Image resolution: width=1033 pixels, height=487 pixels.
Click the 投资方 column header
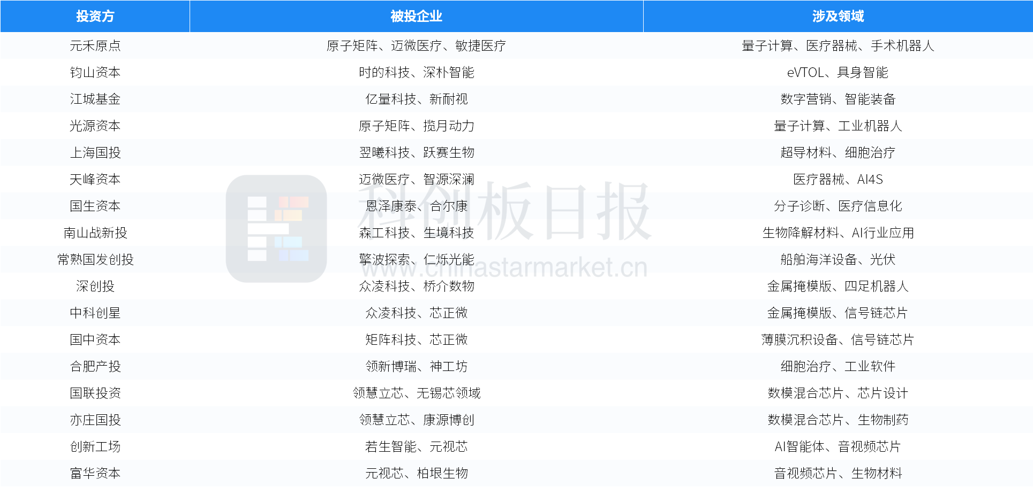(95, 16)
